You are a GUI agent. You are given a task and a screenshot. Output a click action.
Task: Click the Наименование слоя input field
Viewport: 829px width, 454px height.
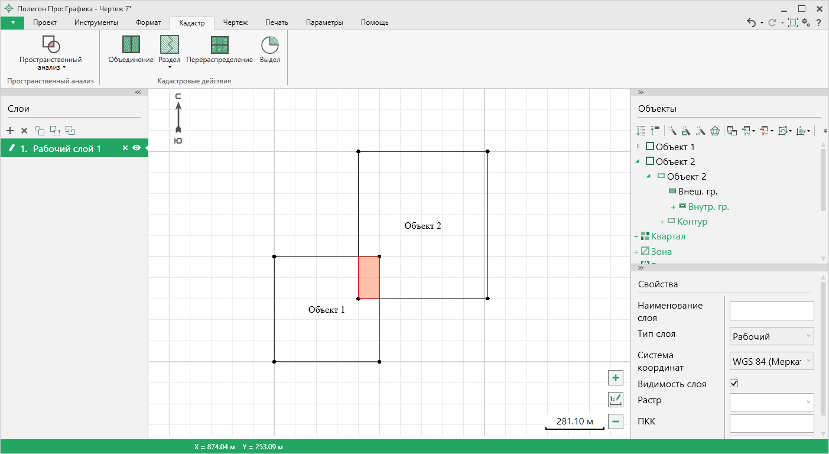[772, 311]
